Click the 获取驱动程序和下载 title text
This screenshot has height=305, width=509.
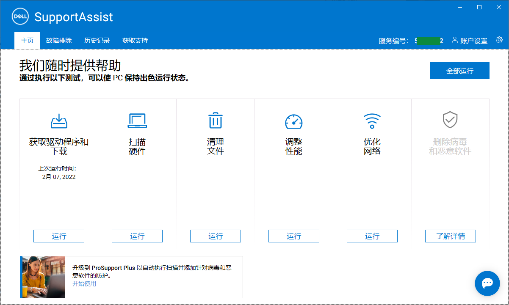59,146
